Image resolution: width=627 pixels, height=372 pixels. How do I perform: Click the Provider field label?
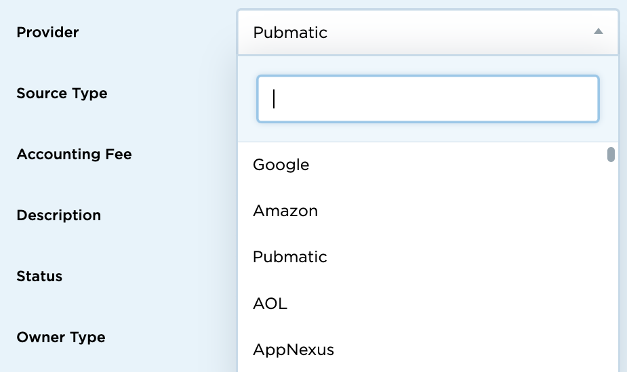47,32
